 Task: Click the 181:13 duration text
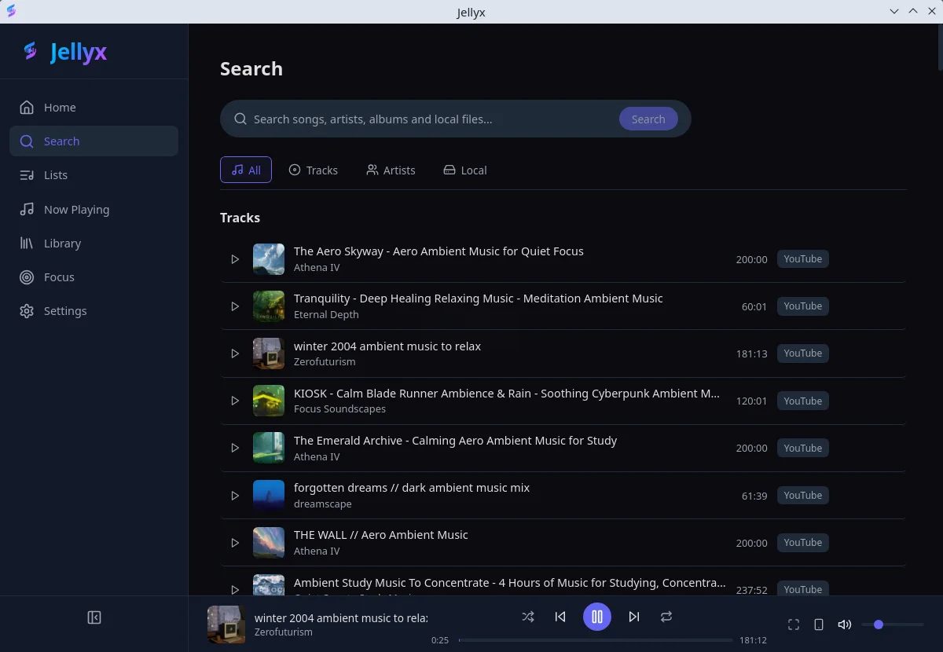tap(751, 354)
